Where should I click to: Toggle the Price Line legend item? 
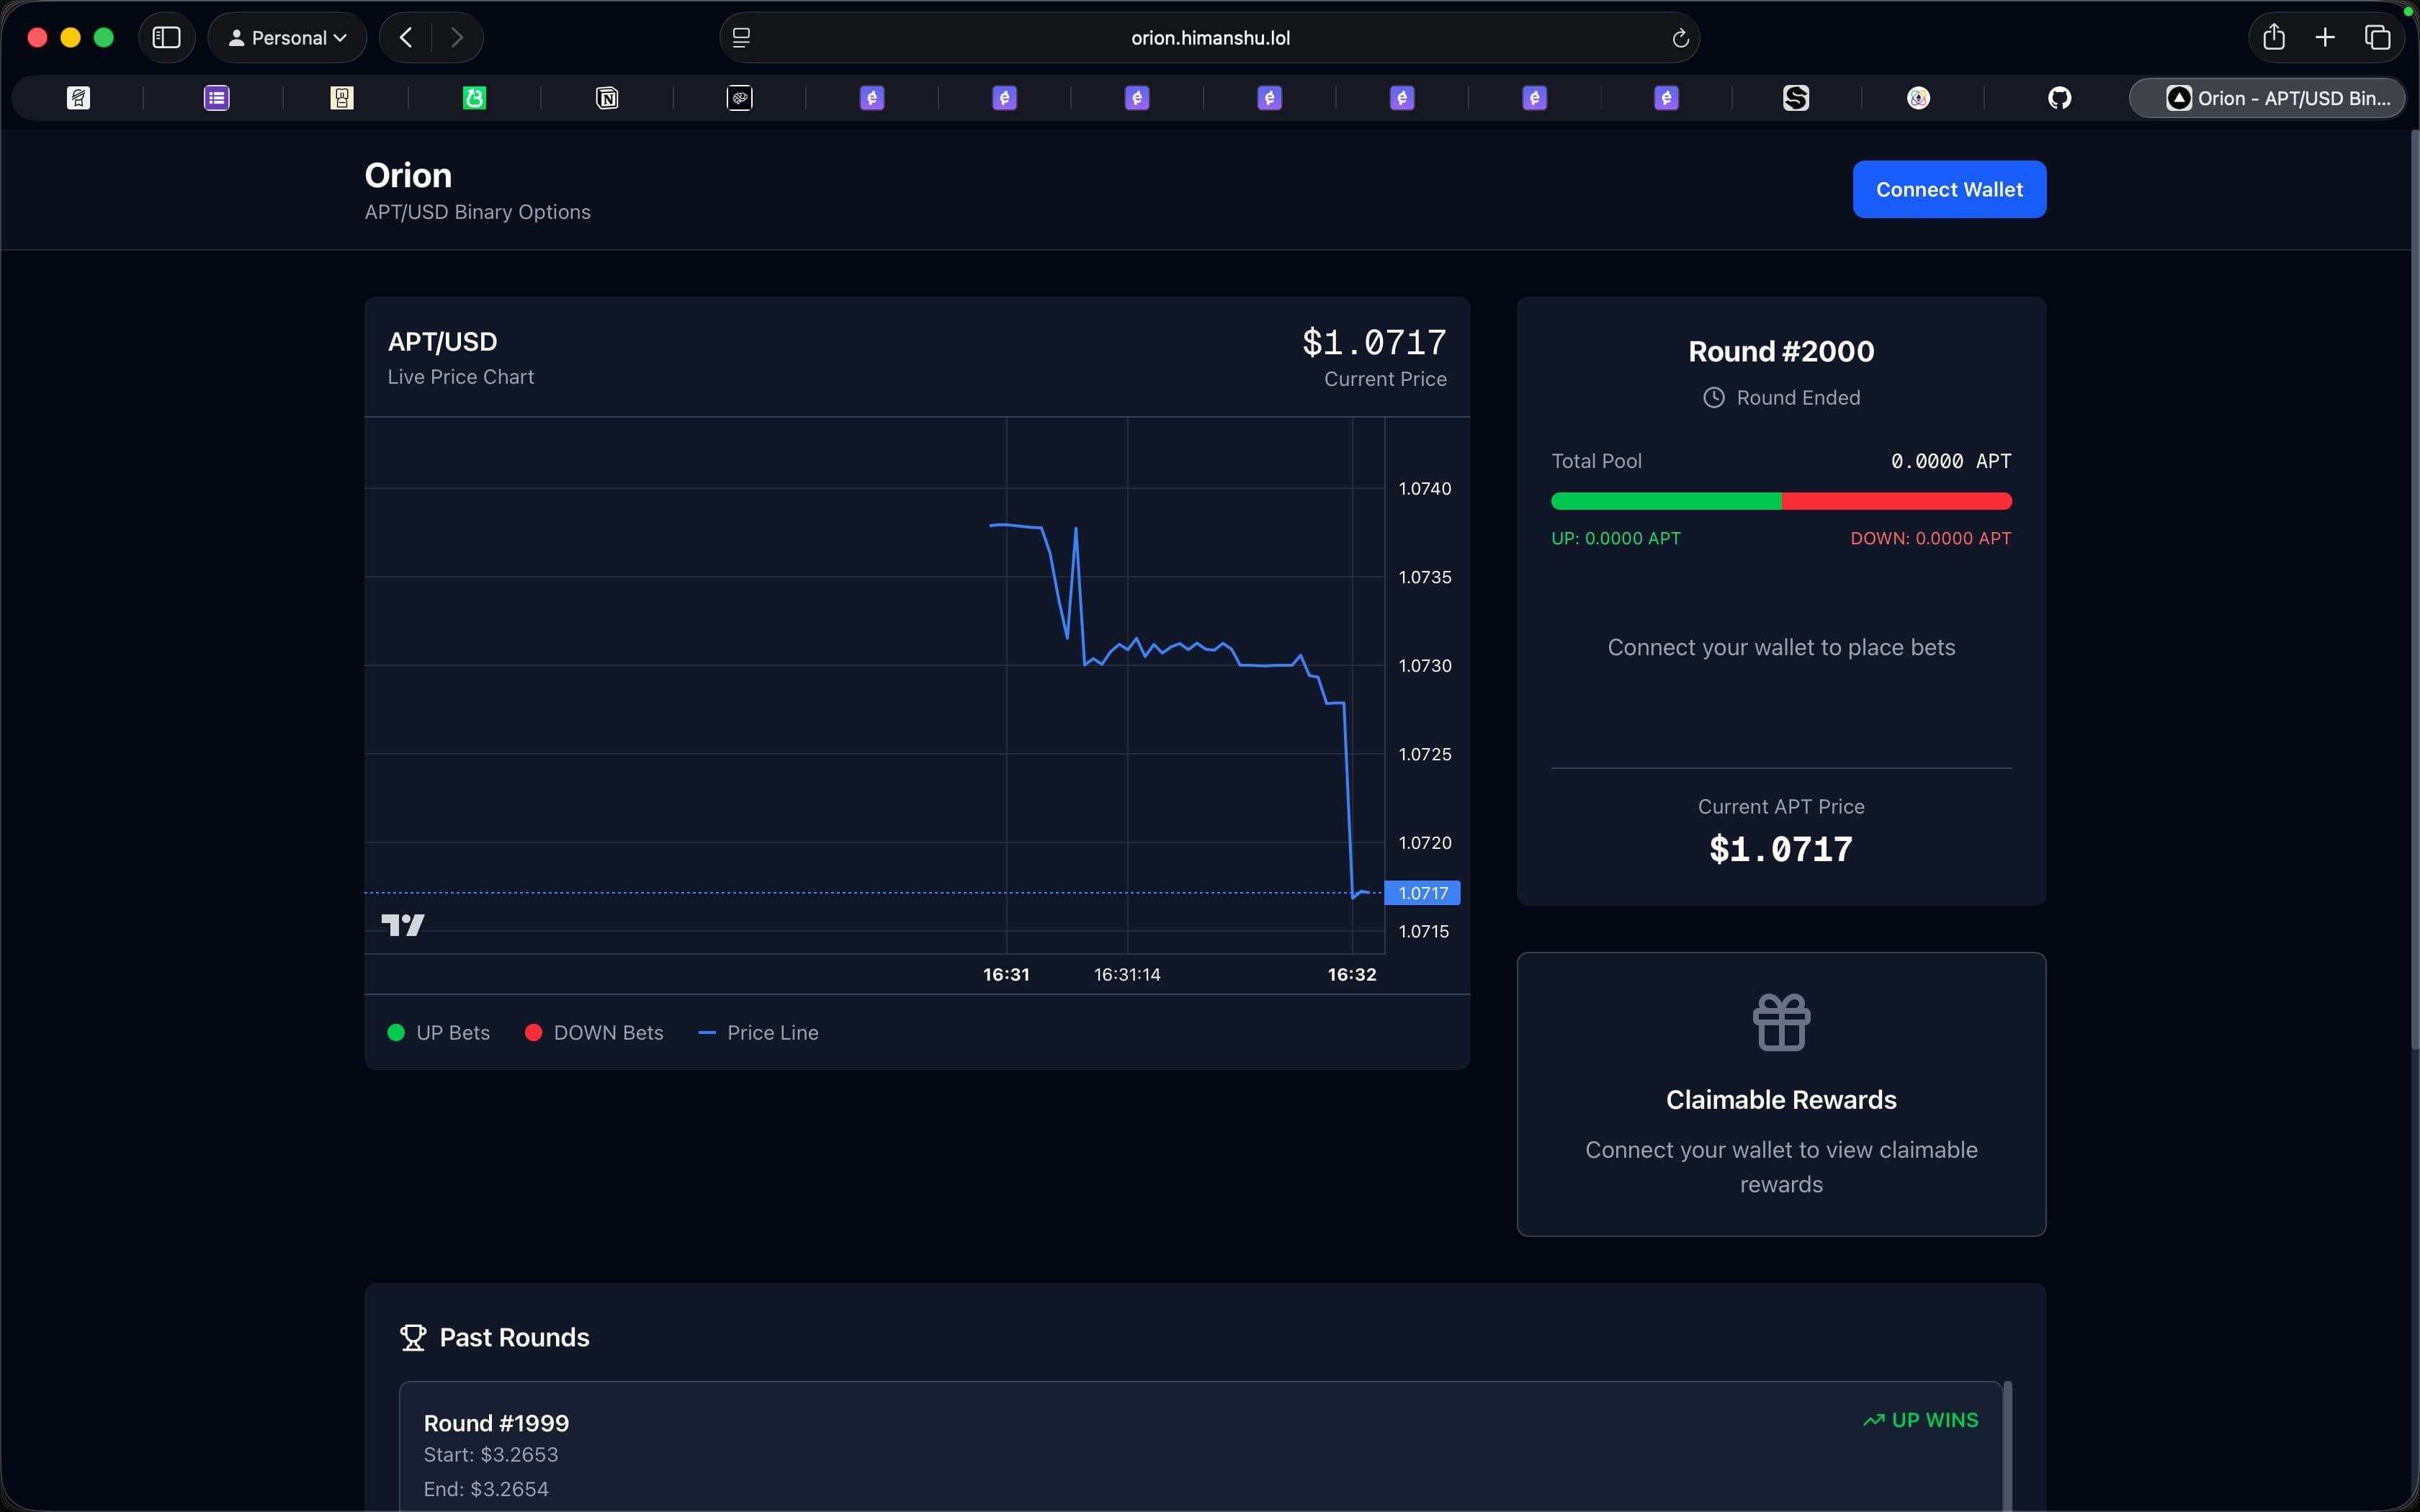758,1033
